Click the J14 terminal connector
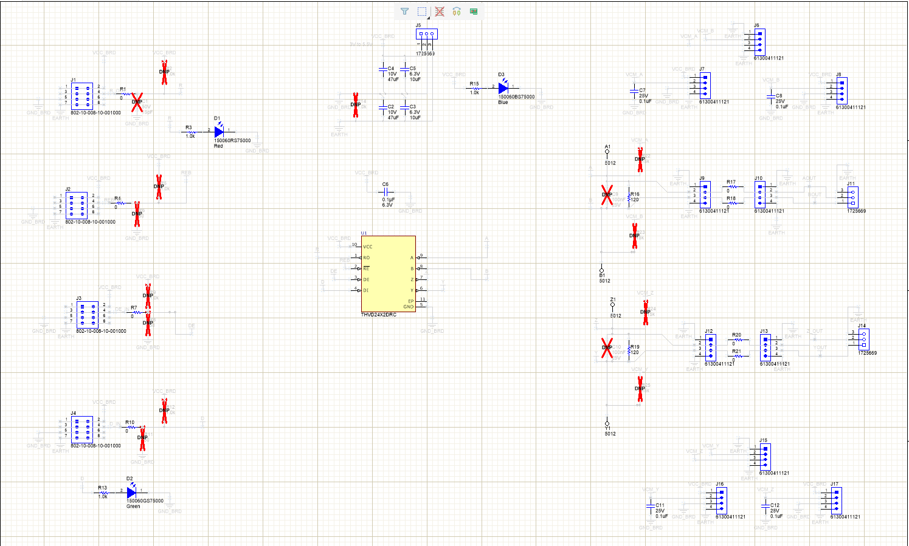 coord(863,339)
